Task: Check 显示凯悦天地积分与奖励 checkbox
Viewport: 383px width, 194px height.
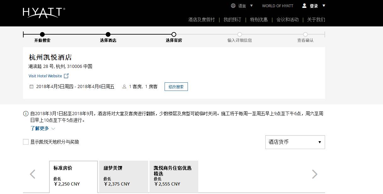Action: (x=26, y=142)
